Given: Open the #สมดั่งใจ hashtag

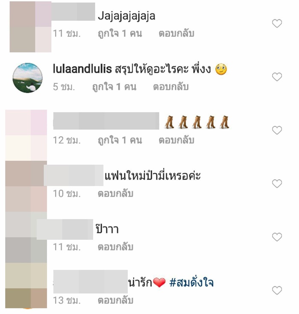Looking at the screenshot, I should pyautogui.click(x=191, y=282).
